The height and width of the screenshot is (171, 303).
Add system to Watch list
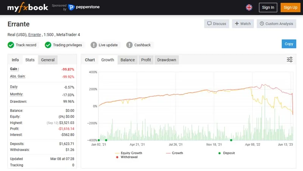(x=243, y=23)
